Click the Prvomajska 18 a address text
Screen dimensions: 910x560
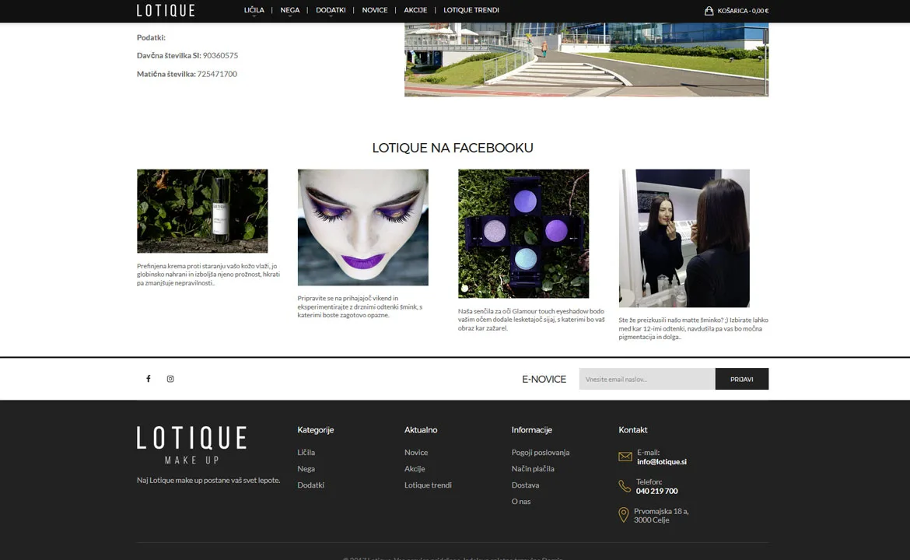661,511
